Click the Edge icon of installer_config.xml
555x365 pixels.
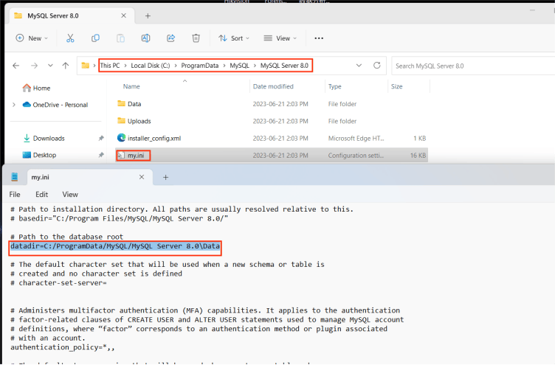click(x=121, y=138)
